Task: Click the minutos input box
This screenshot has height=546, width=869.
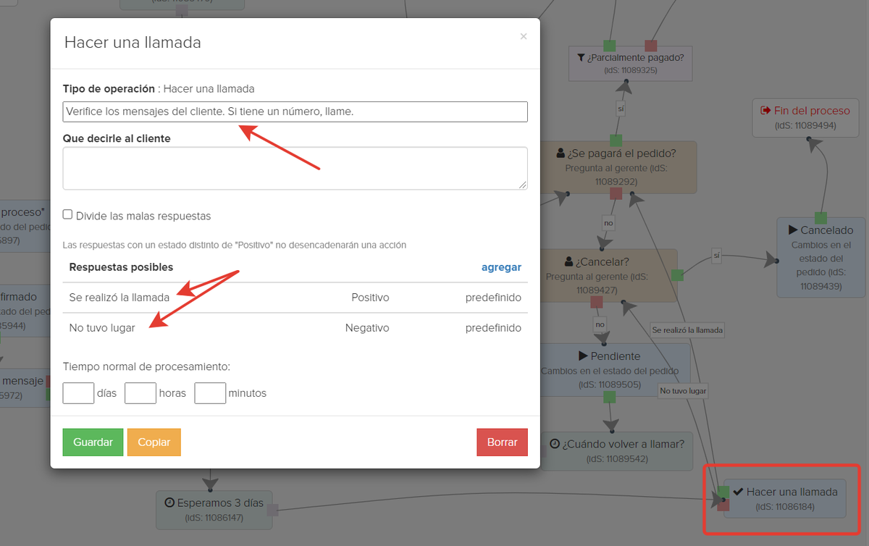Action: click(x=210, y=393)
